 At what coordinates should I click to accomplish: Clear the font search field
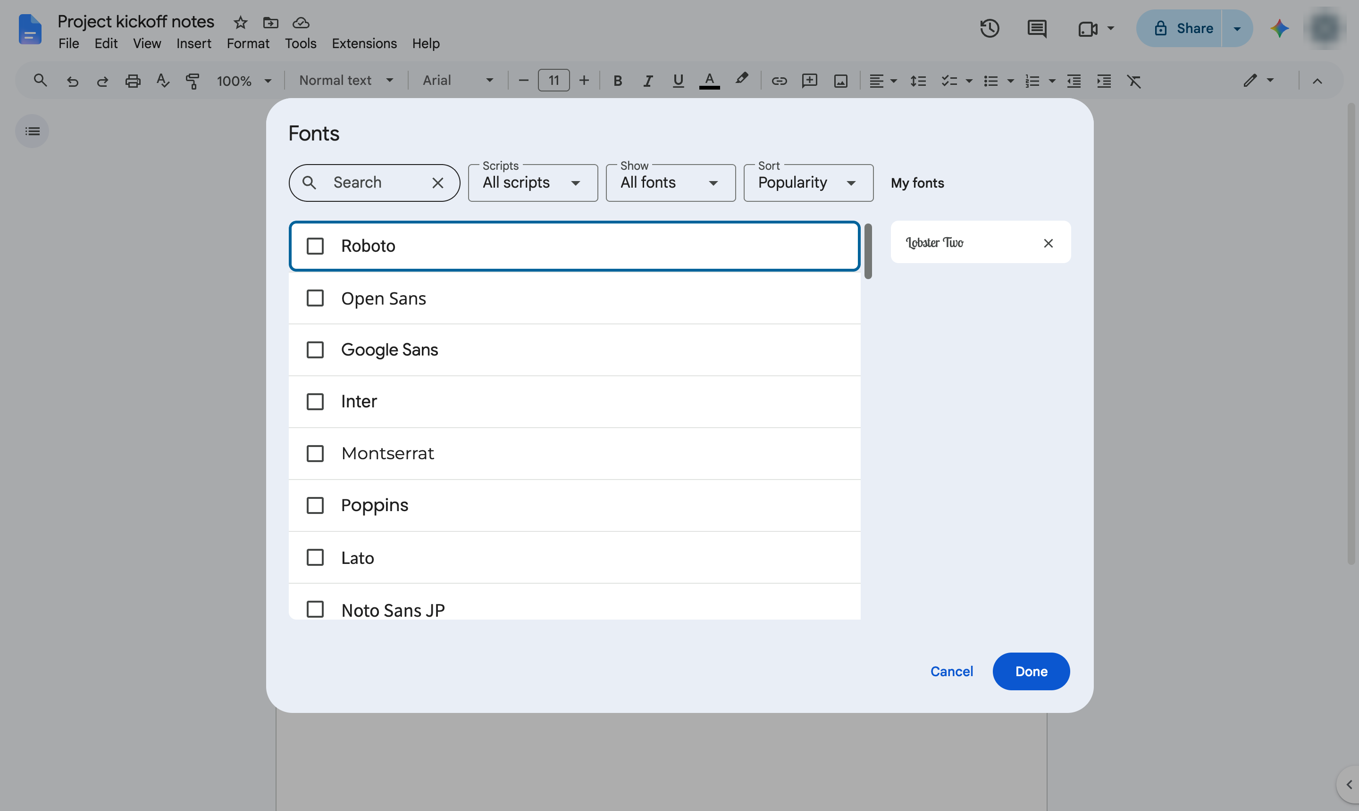437,183
